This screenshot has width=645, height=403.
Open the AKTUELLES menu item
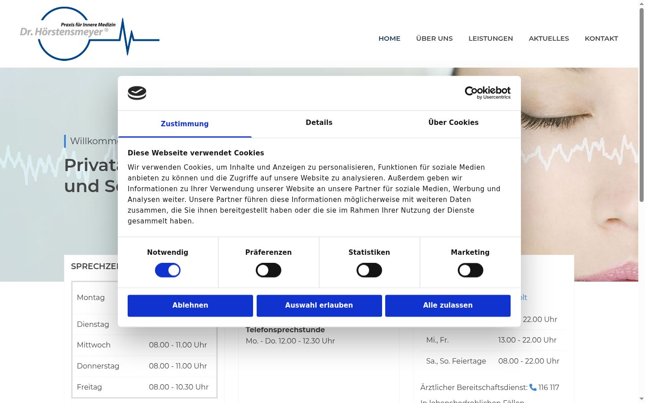[549, 39]
